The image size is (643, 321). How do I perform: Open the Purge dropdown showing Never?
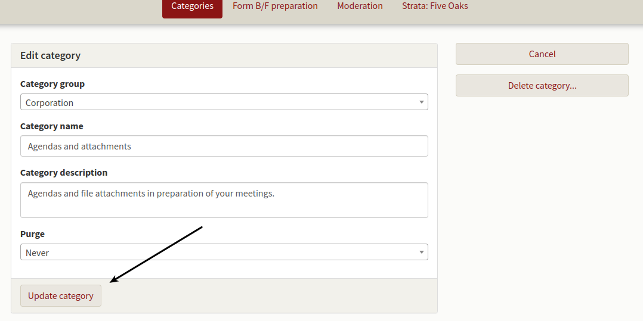pyautogui.click(x=224, y=253)
